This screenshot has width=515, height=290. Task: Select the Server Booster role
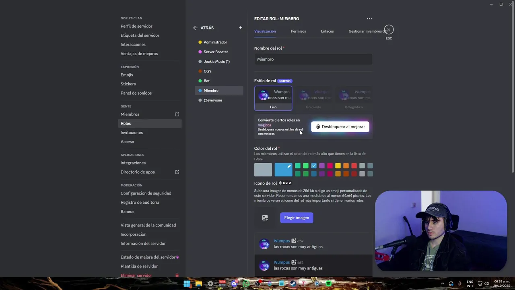pos(219,52)
